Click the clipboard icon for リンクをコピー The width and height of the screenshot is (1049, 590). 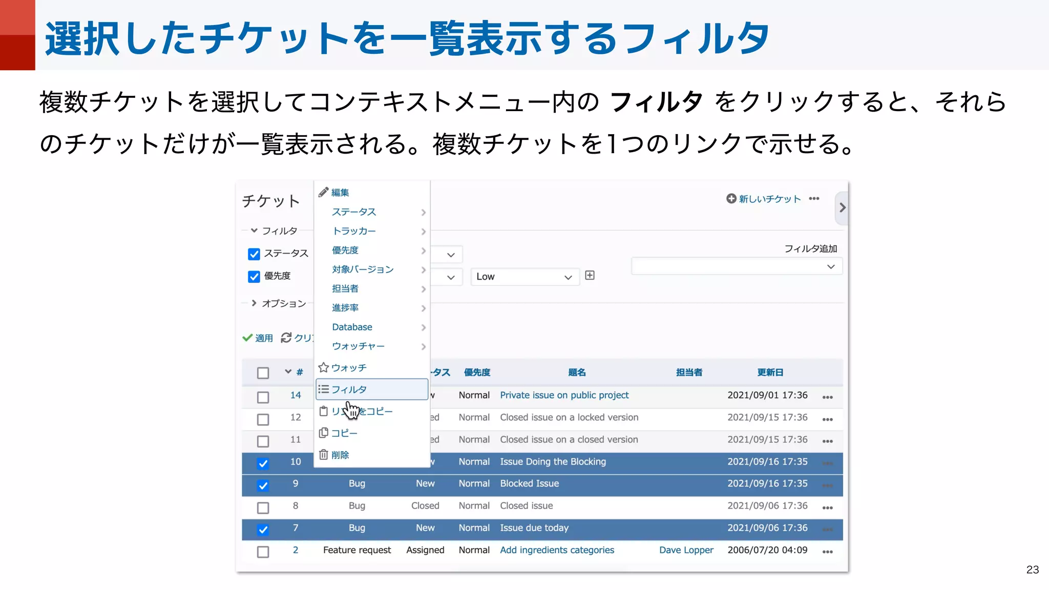tap(323, 411)
